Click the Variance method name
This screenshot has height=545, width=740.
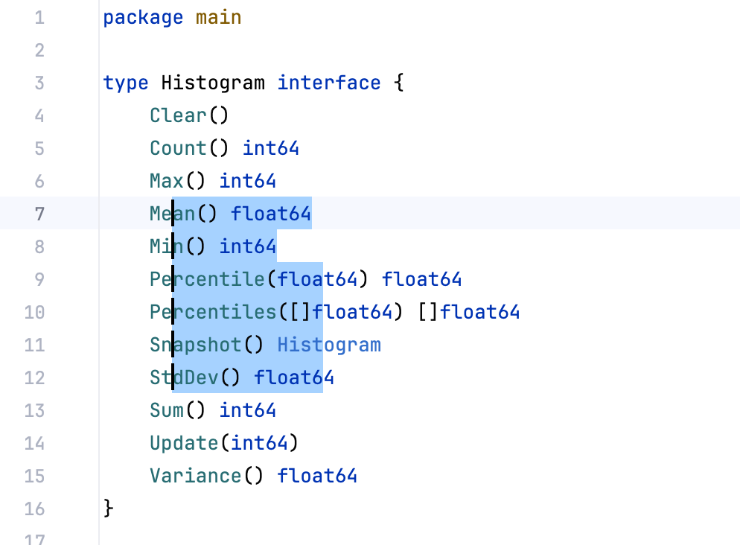(x=196, y=476)
